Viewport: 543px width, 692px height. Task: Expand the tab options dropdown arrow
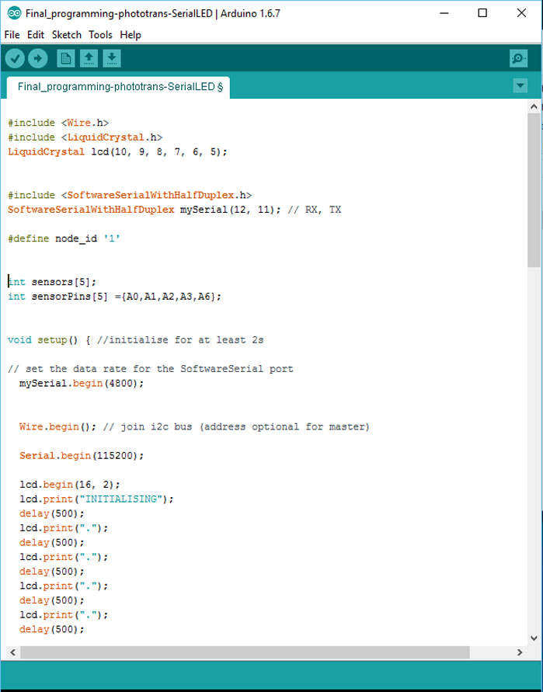(x=520, y=85)
